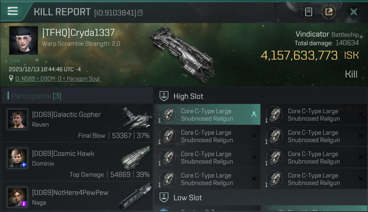
Task: Click NotHere4PewPew's pilot portrait
Action: 17,197
